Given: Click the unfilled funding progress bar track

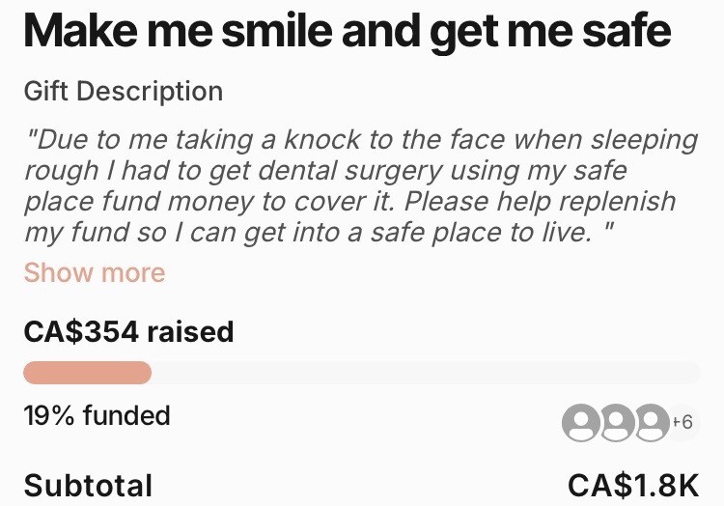Looking at the screenshot, I should (x=425, y=373).
